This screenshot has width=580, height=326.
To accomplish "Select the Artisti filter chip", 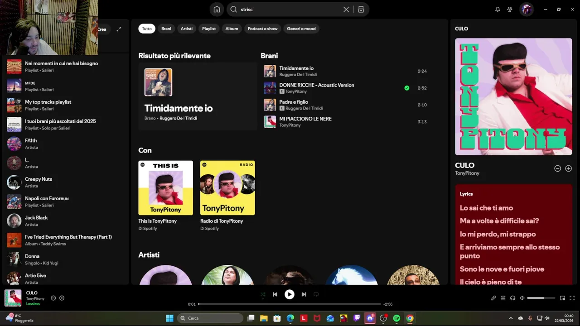I will [187, 29].
